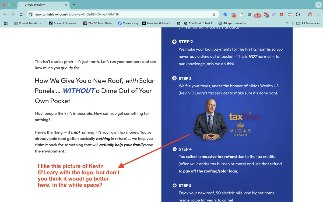Image resolution: width=323 pixels, height=202 pixels.
Task: Reload the current page
Action: coord(21,14)
